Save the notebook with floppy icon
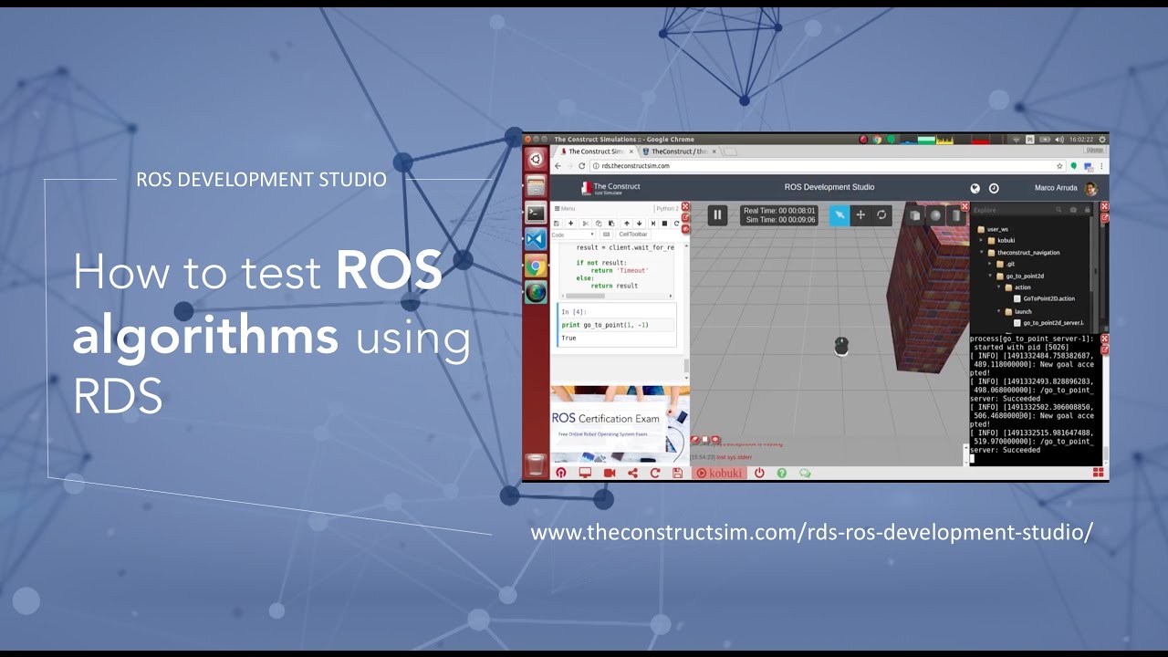Image resolution: width=1168 pixels, height=657 pixels. point(557,224)
